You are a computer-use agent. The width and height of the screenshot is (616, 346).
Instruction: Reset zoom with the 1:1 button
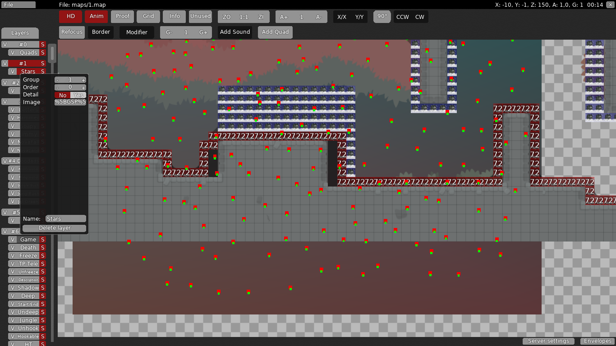[x=244, y=17]
